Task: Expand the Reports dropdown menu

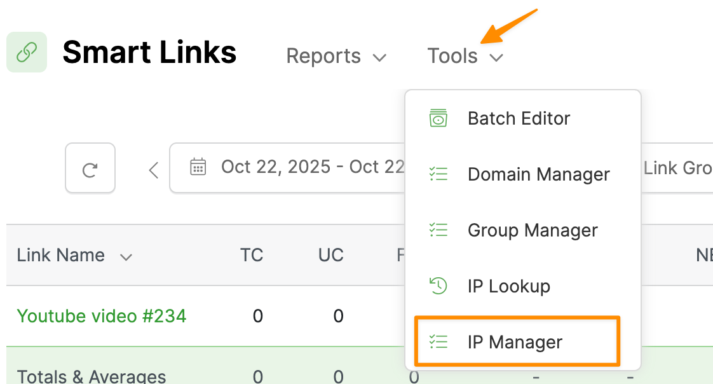Action: [x=336, y=57]
